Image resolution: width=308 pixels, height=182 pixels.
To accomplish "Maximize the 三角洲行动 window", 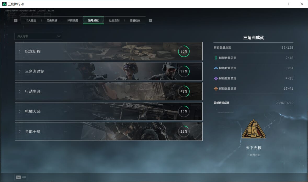I will point(290,4).
